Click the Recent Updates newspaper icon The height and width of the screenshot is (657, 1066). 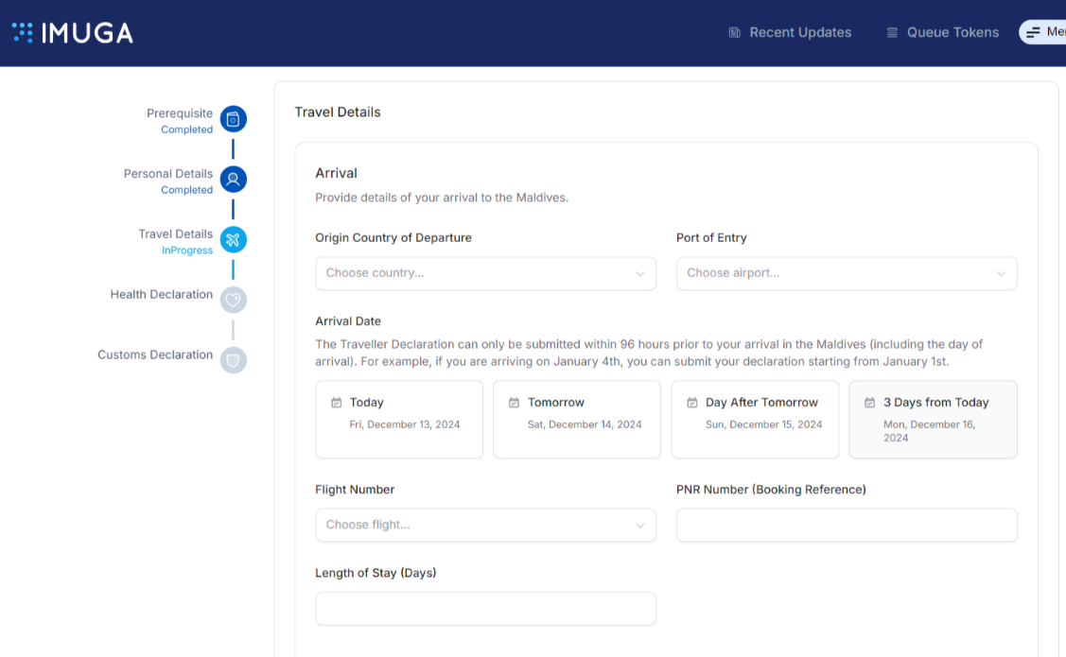tap(735, 33)
